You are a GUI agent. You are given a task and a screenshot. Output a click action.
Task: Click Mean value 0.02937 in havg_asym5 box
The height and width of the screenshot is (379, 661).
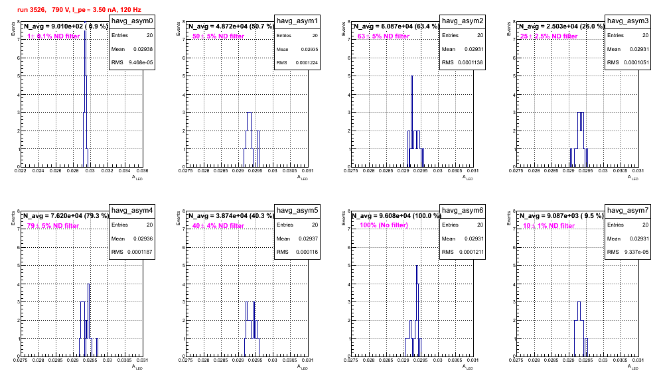[x=308, y=239]
